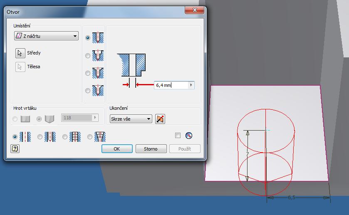Screen dimensions: 349x215
Task: Click the 7 dimension in the viewport
Action: pyautogui.click(x=247, y=154)
